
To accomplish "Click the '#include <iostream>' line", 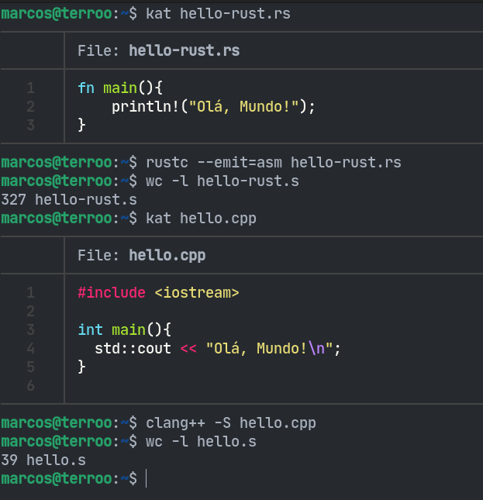I will pyautogui.click(x=158, y=293).
